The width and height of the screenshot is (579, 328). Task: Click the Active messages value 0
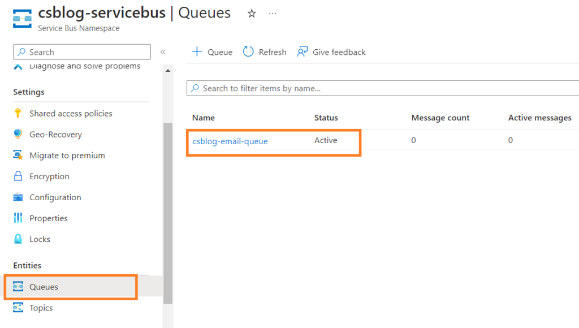pos(511,140)
